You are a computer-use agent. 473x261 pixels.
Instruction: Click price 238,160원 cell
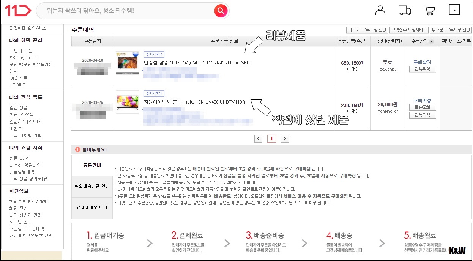(x=352, y=105)
